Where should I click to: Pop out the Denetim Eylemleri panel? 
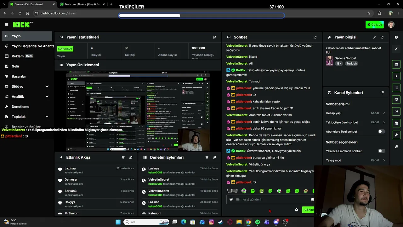pyautogui.click(x=214, y=157)
